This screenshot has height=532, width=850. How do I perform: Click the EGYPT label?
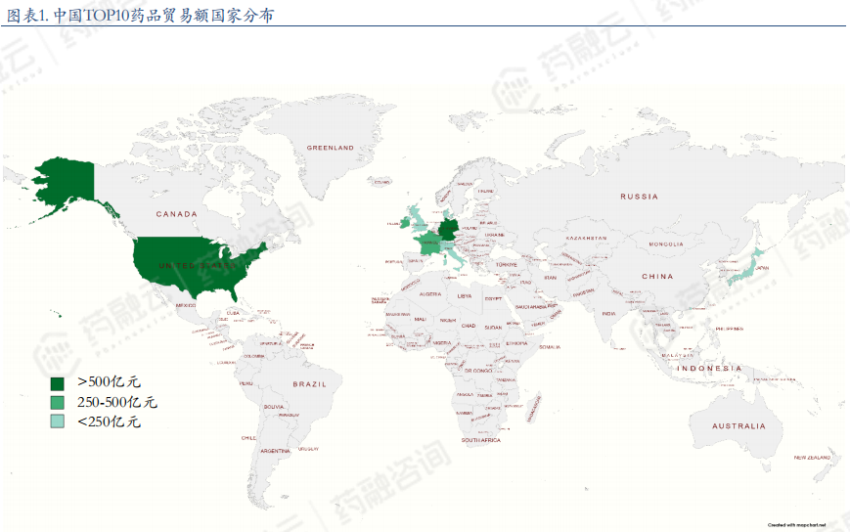click(x=493, y=298)
